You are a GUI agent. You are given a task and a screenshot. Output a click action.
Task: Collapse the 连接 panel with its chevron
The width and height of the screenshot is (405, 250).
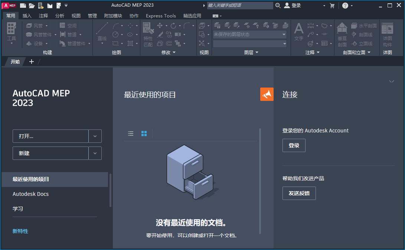coord(392,81)
